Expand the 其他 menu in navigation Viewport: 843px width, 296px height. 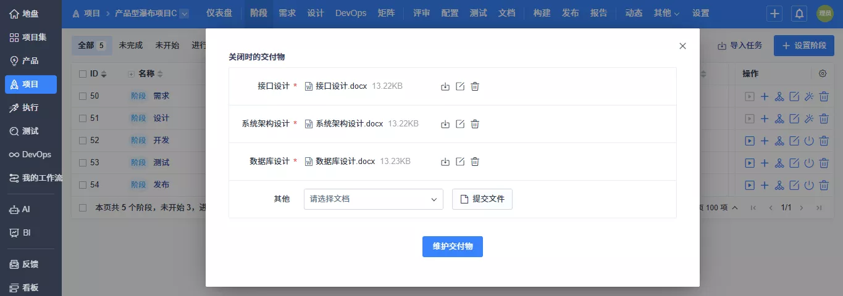666,14
